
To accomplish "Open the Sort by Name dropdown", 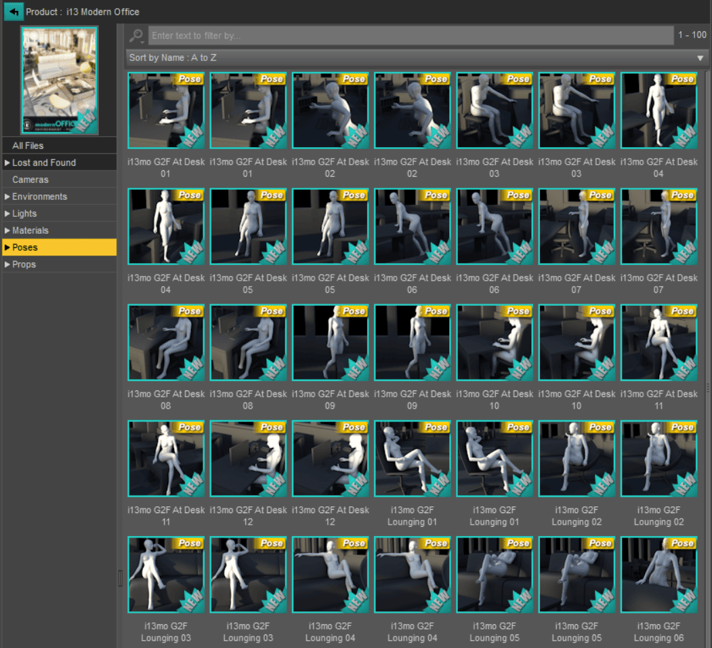I will click(x=417, y=58).
